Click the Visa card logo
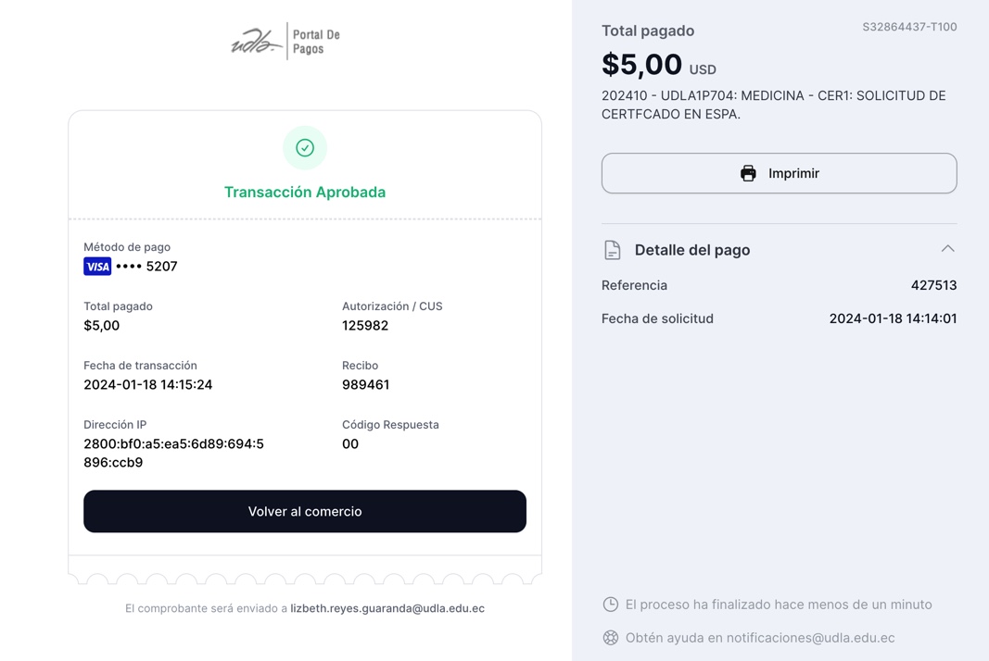The width and height of the screenshot is (989, 661). (x=97, y=267)
